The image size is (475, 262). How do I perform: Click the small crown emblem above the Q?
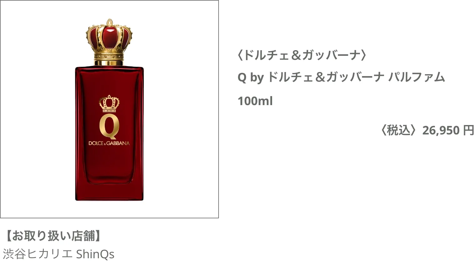[109, 104]
